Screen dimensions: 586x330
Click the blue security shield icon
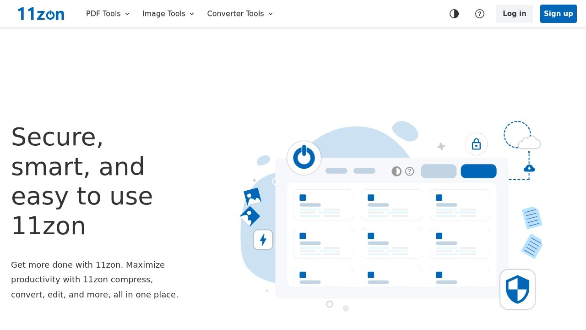tap(517, 289)
